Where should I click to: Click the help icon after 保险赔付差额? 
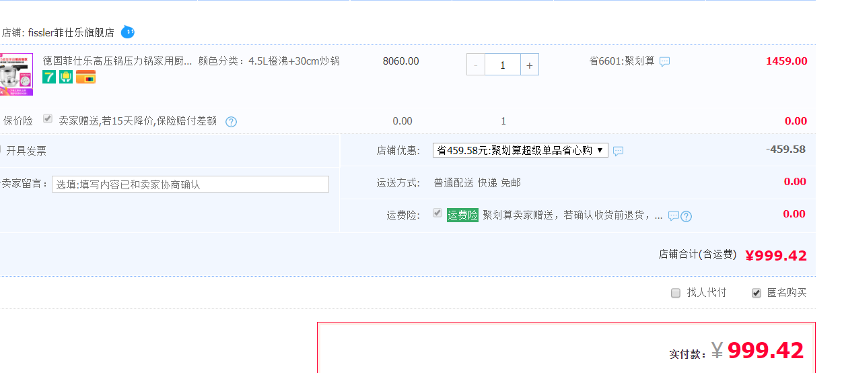pyautogui.click(x=231, y=122)
